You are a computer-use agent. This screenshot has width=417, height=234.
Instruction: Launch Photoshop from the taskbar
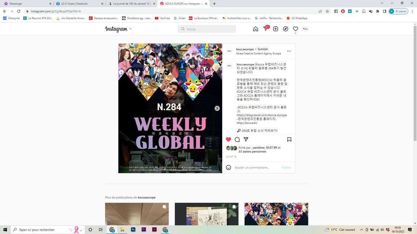pos(133,230)
